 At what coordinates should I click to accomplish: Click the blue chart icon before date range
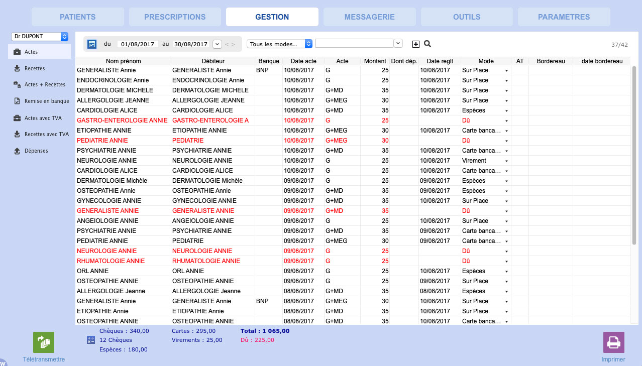pyautogui.click(x=92, y=44)
